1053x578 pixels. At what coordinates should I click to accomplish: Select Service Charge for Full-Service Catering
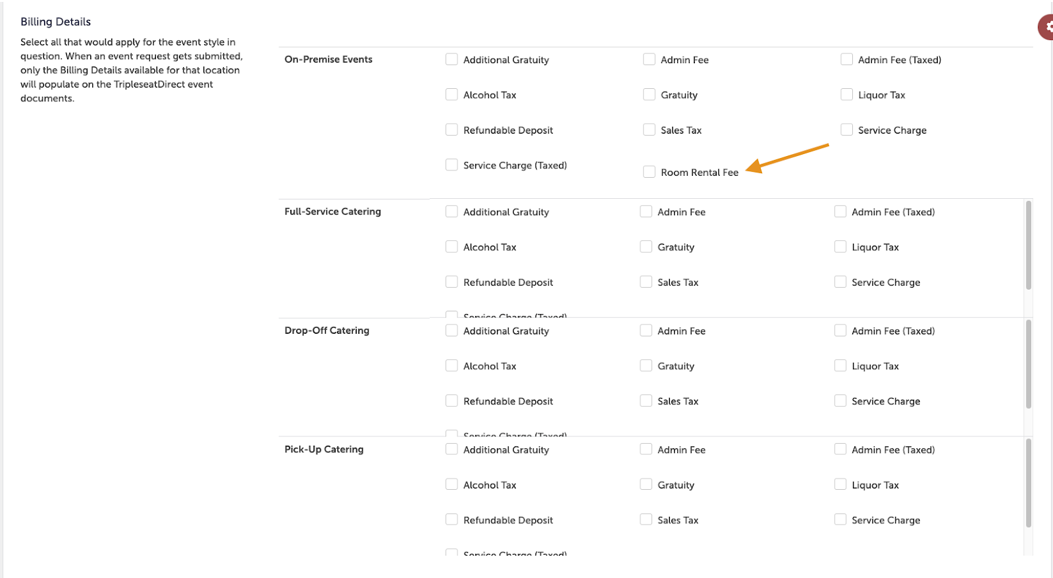840,282
